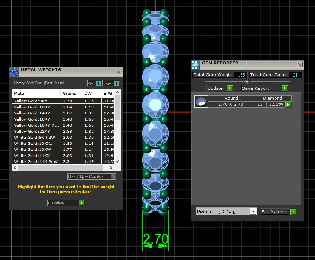Click the Metal column header
This screenshot has height=260, width=315.
pos(36,94)
